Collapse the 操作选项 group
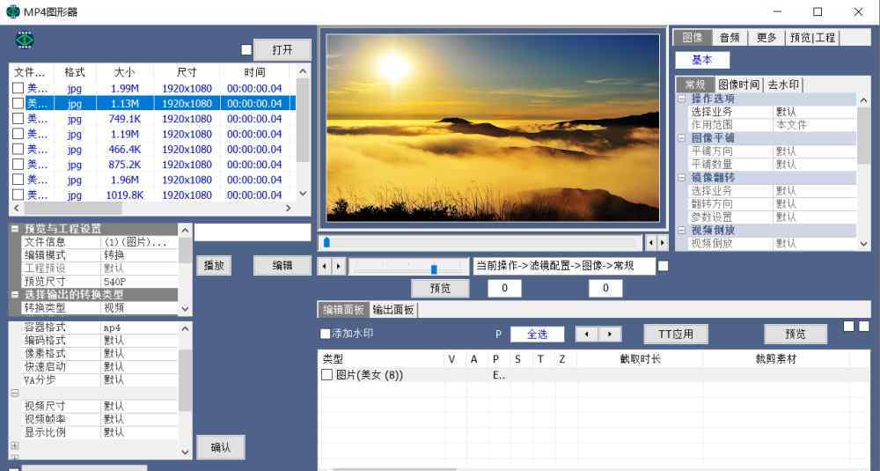The image size is (880, 471). click(681, 99)
